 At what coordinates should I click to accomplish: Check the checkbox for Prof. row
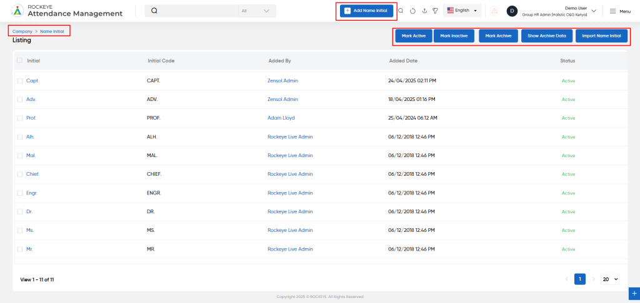pos(20,118)
